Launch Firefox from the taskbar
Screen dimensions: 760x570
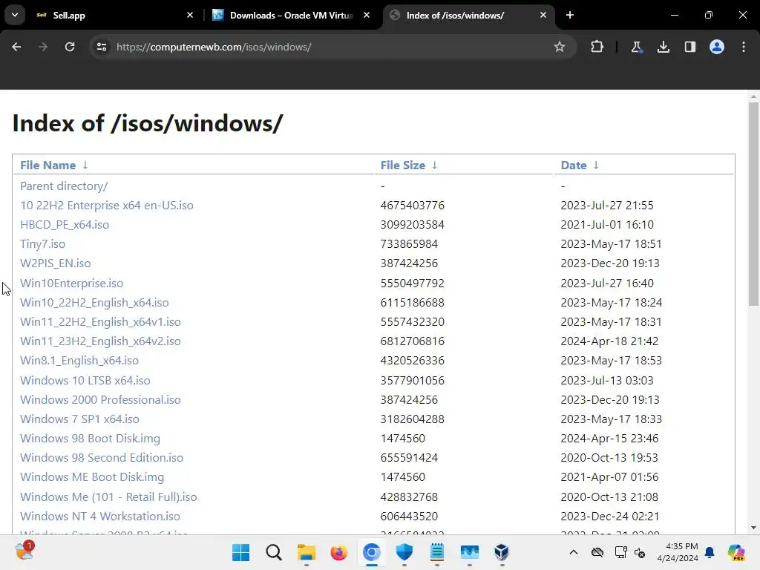(x=338, y=552)
